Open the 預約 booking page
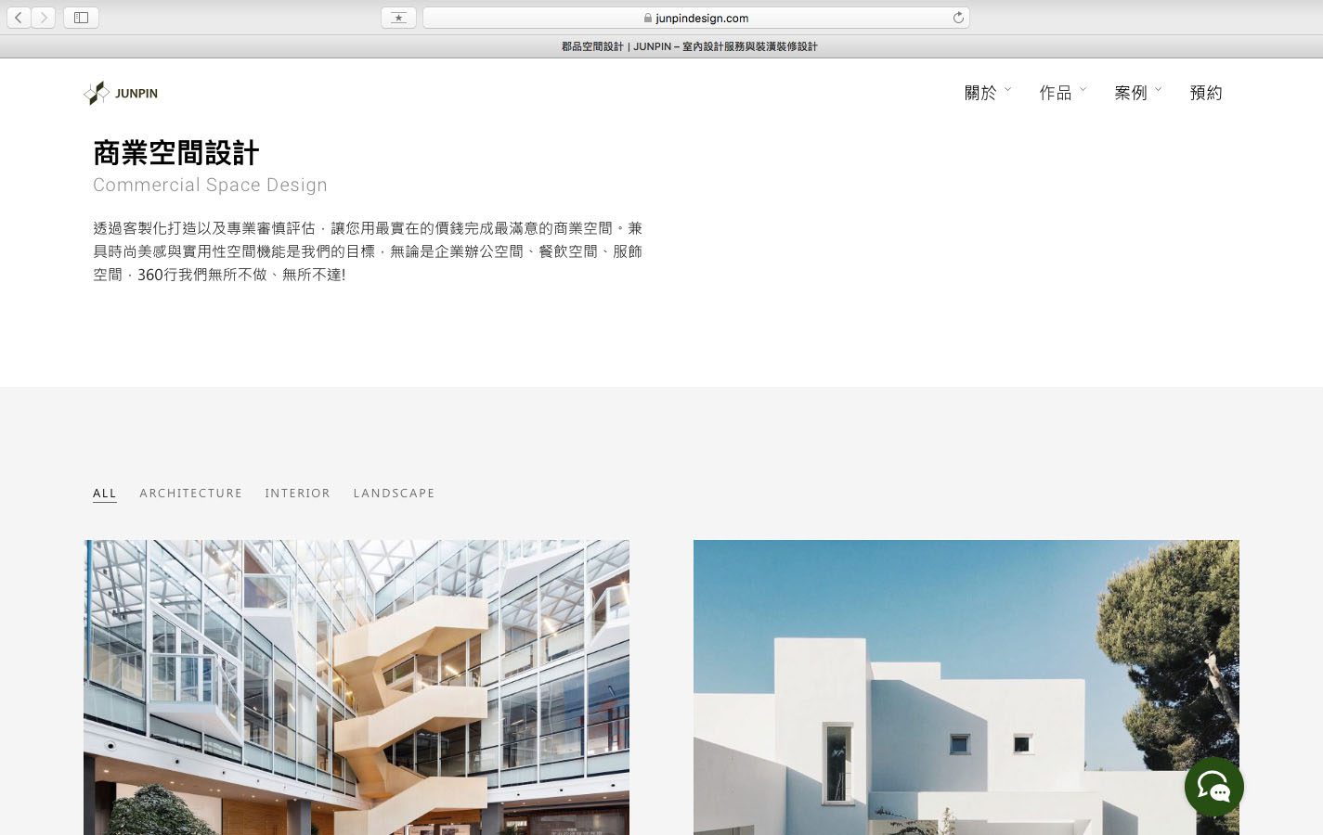This screenshot has height=835, width=1323. 1206,93
